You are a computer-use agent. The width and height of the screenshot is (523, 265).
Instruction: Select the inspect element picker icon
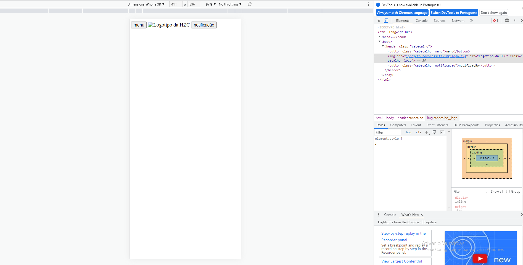378,21
